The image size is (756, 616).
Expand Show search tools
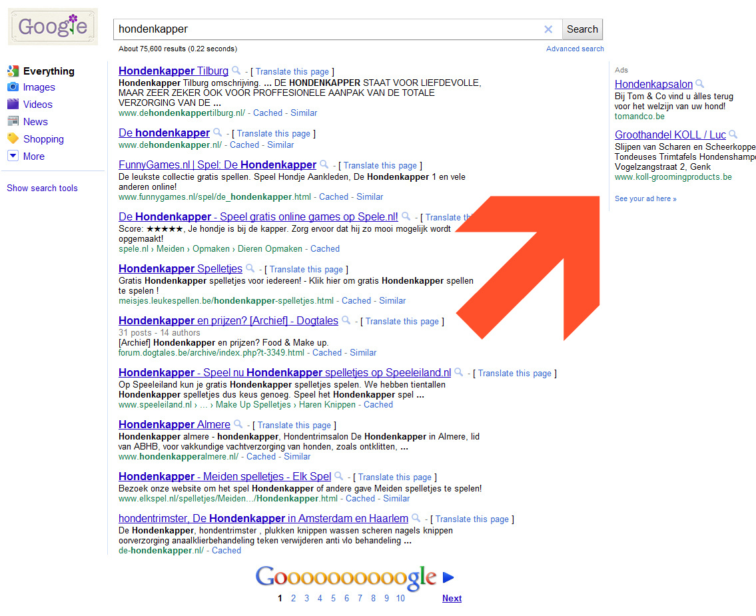coord(42,188)
